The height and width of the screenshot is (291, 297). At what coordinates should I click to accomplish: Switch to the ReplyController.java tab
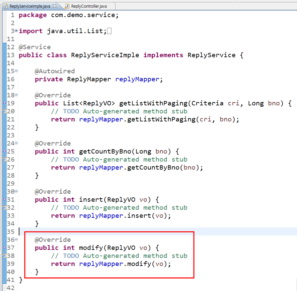tap(89, 6)
